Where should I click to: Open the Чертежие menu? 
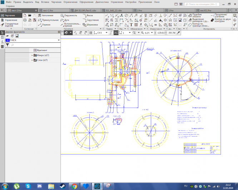[56, 2]
